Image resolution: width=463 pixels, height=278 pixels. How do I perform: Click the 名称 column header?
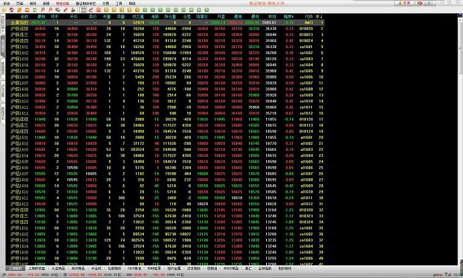click(x=24, y=16)
